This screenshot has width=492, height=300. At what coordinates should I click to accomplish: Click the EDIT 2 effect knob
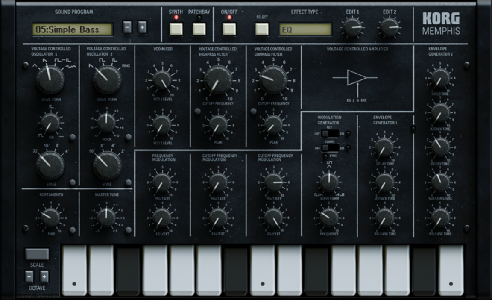pos(389,27)
